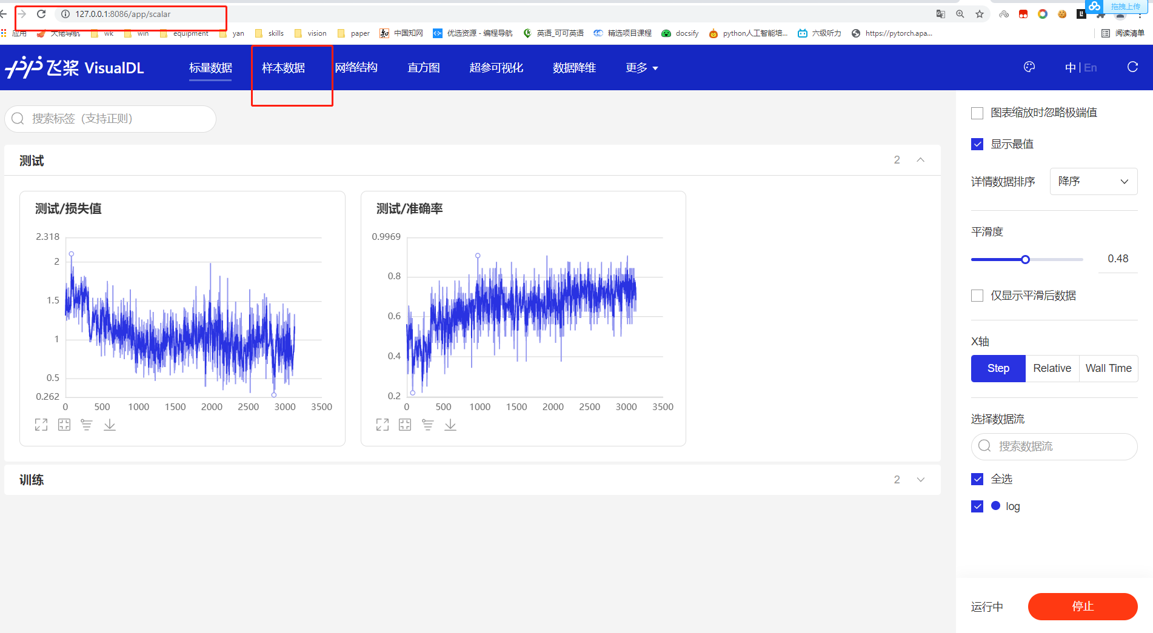Click the 搜索标签 search input field

(110, 119)
